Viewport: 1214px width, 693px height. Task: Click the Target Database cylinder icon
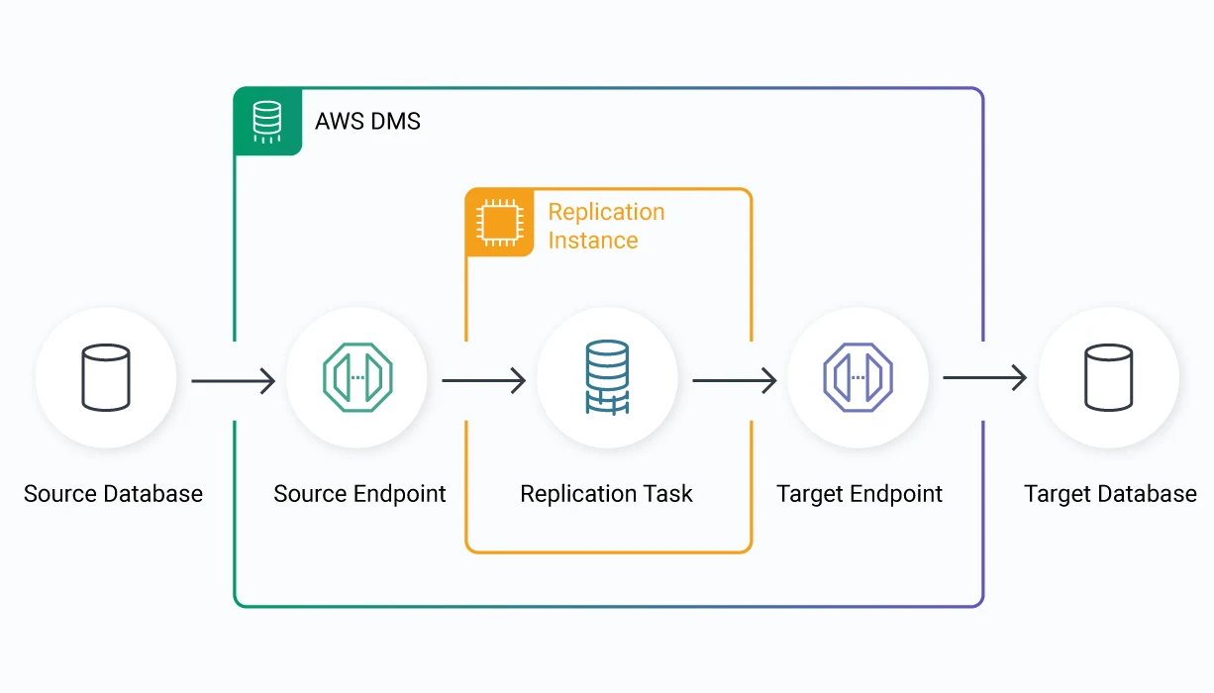coord(1109,377)
